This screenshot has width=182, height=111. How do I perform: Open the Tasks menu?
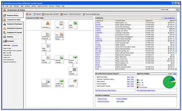[x=22, y=6]
